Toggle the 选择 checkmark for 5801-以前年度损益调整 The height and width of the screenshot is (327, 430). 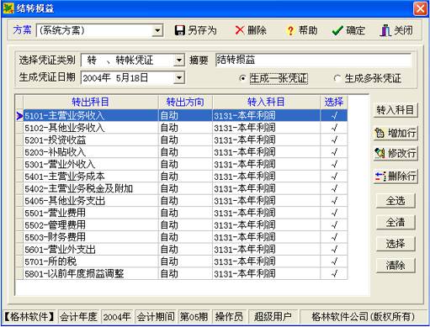pos(334,273)
